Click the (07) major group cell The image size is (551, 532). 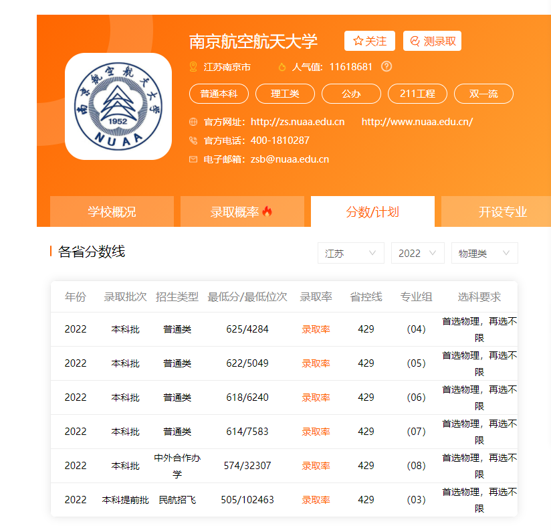tap(416, 432)
